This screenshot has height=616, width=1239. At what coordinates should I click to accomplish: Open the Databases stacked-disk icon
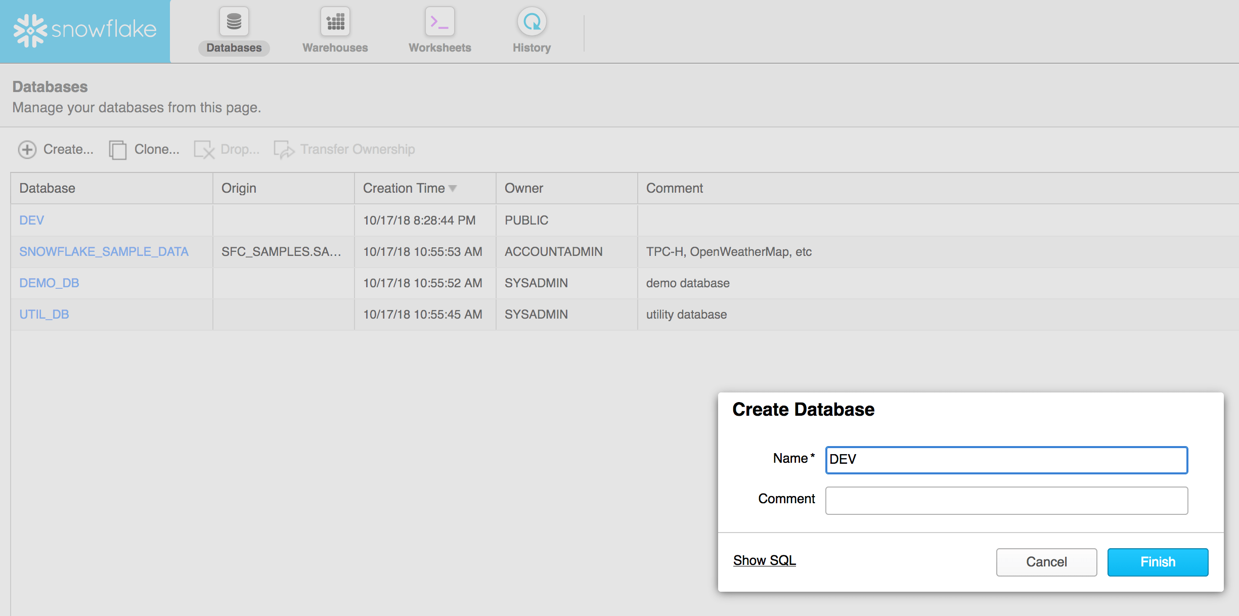pos(234,22)
